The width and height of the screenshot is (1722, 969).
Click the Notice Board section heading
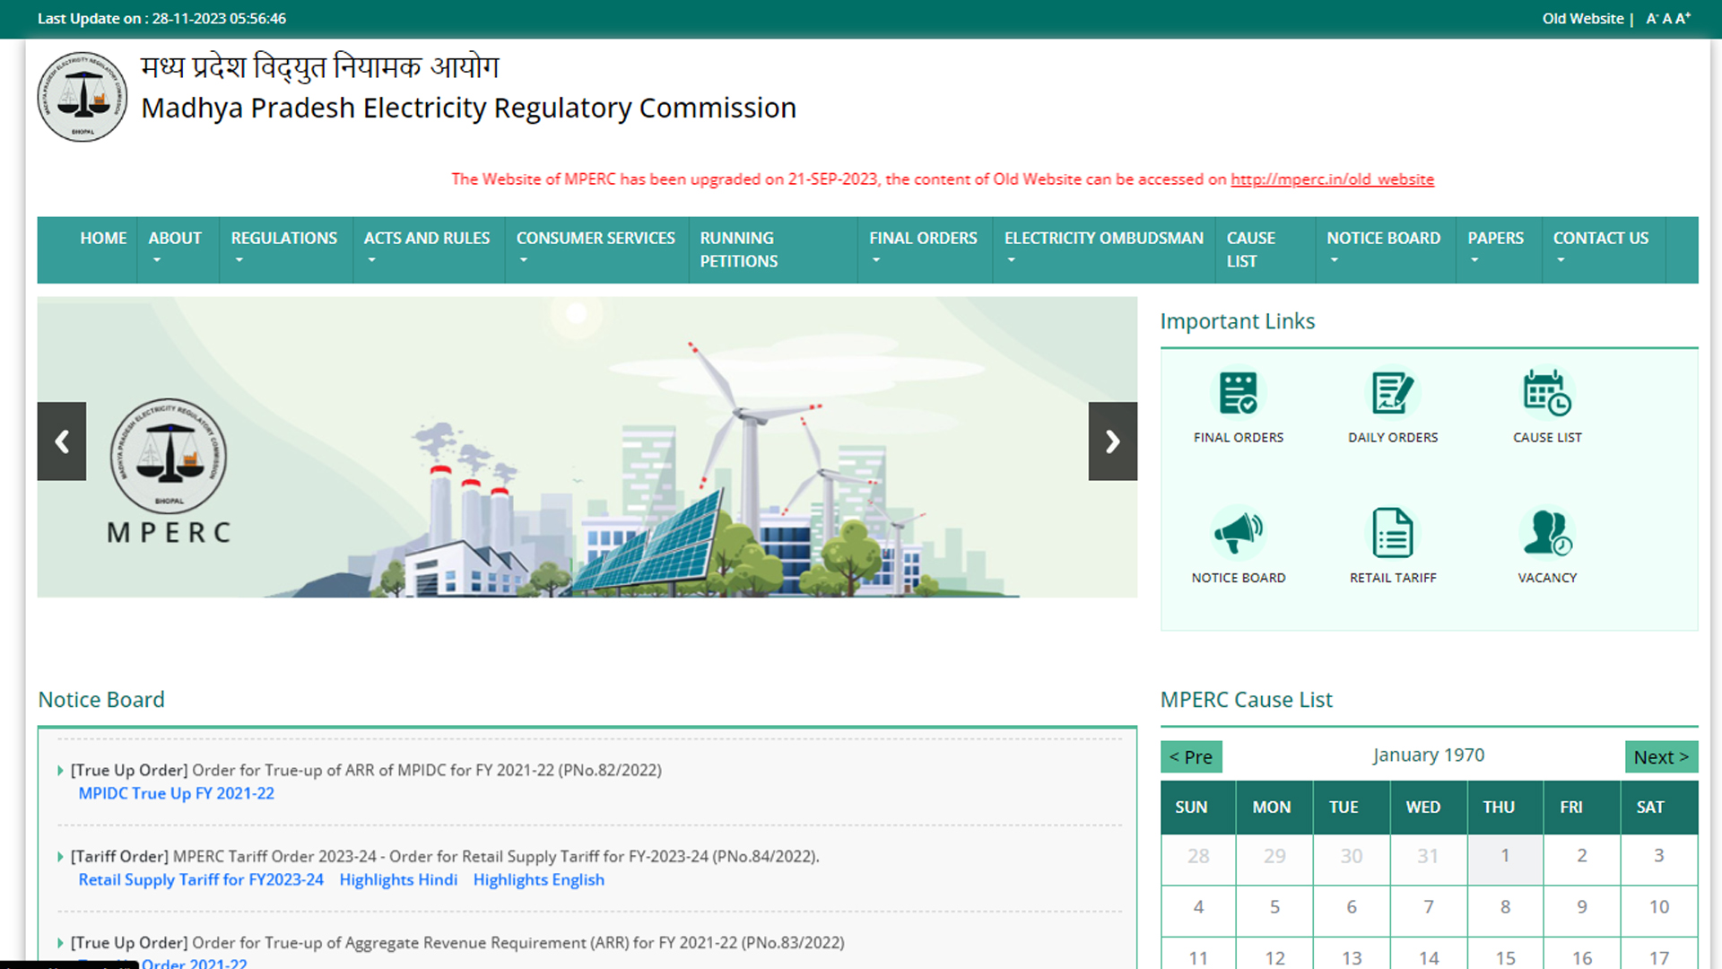tap(101, 700)
